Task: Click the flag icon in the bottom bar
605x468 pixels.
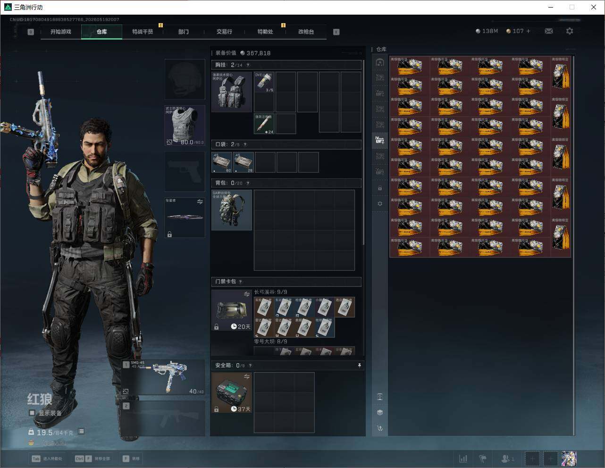Action: 483,459
